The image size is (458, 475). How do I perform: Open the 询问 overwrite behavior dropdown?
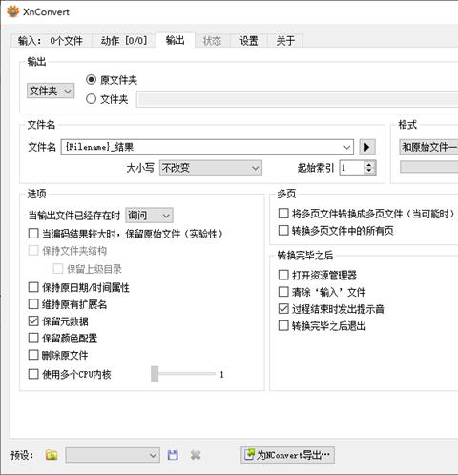click(150, 216)
